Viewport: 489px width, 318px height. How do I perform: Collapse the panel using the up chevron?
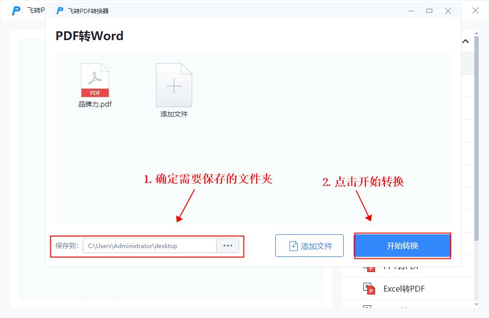465,41
